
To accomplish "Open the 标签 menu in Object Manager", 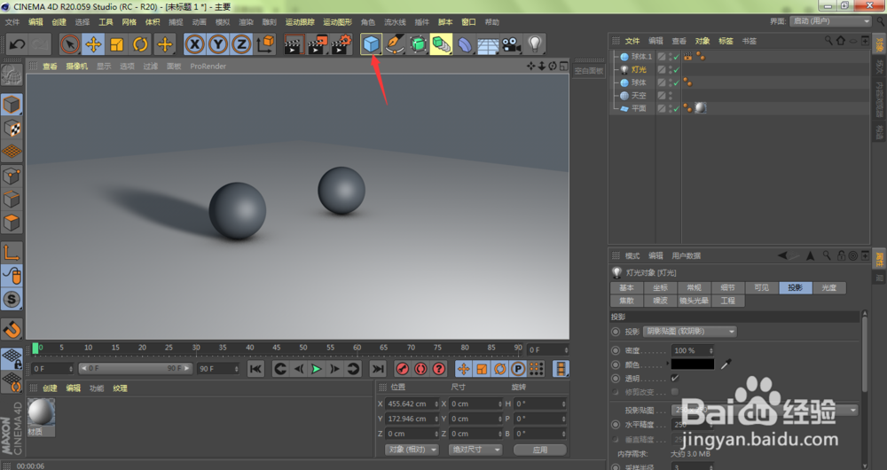I will pyautogui.click(x=726, y=41).
